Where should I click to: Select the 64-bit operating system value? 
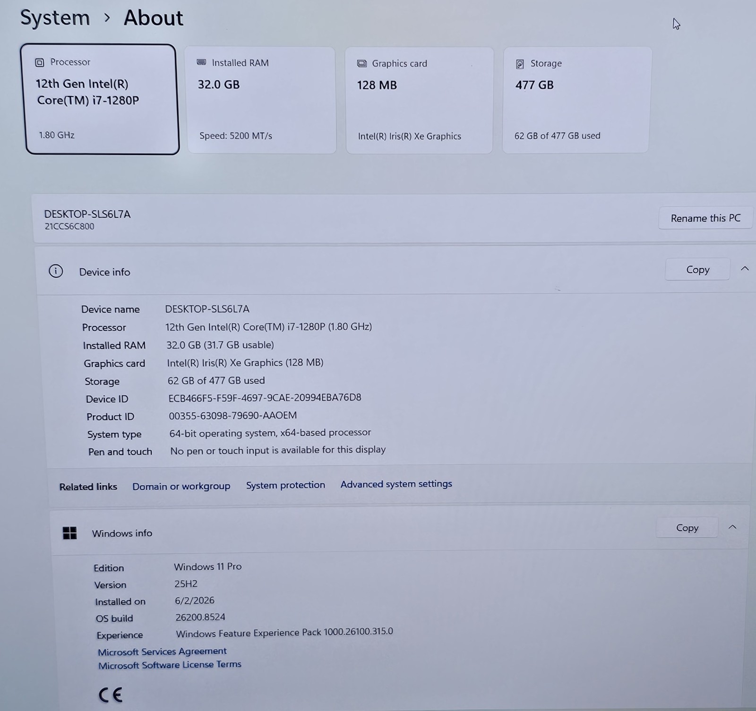click(x=270, y=433)
